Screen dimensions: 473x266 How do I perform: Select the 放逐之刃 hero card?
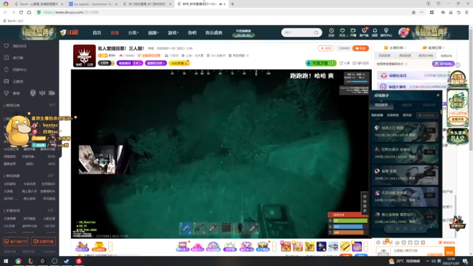point(405,131)
